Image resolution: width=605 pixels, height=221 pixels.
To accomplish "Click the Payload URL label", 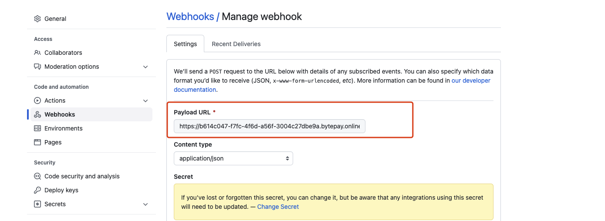I will click(x=192, y=112).
